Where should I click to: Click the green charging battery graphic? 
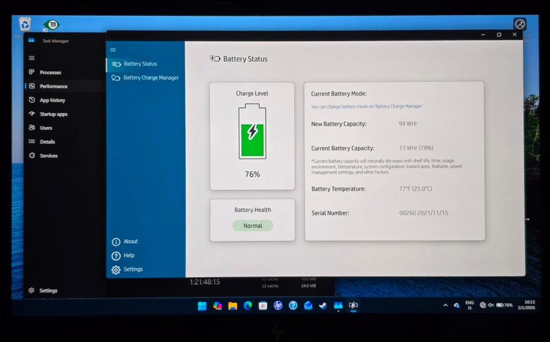[x=252, y=132]
